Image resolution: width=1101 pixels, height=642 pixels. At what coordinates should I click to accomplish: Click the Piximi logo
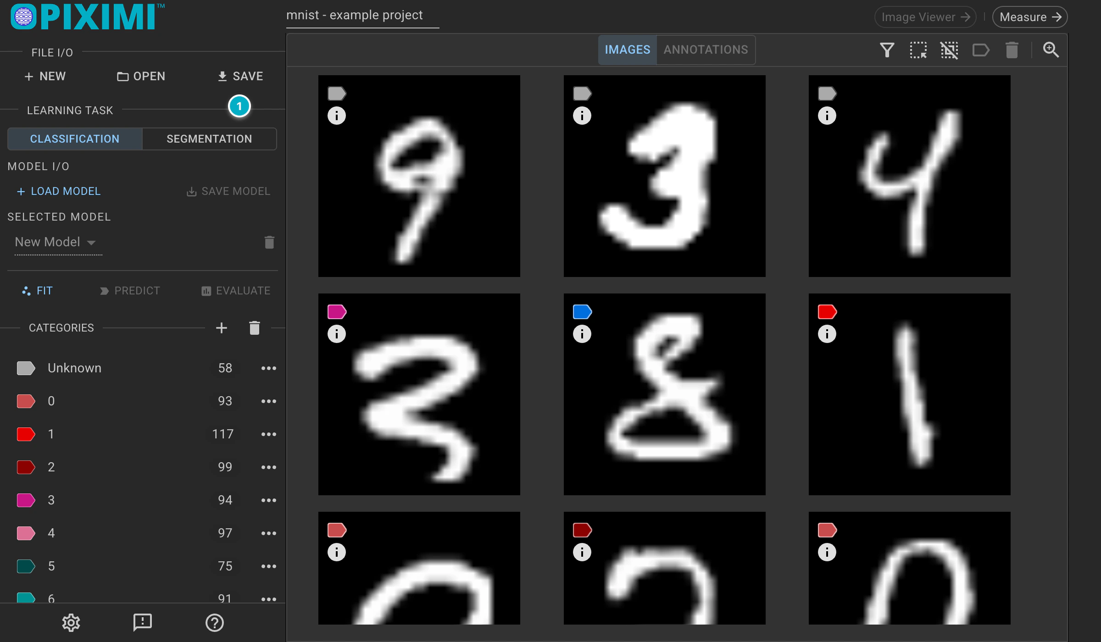(x=87, y=17)
